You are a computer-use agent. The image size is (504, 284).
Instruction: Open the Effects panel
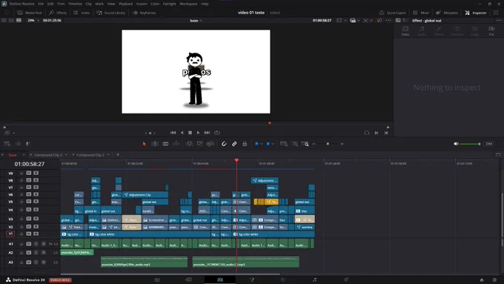coord(58,13)
